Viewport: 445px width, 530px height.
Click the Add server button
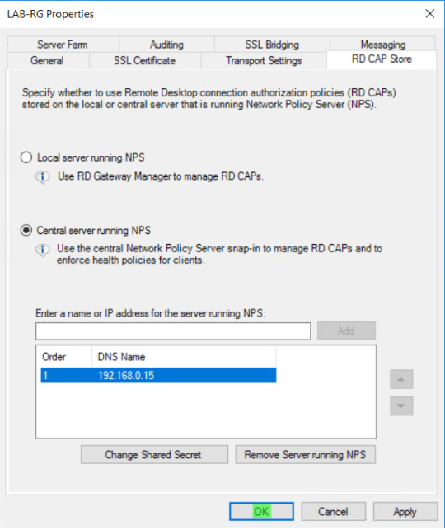(x=346, y=331)
